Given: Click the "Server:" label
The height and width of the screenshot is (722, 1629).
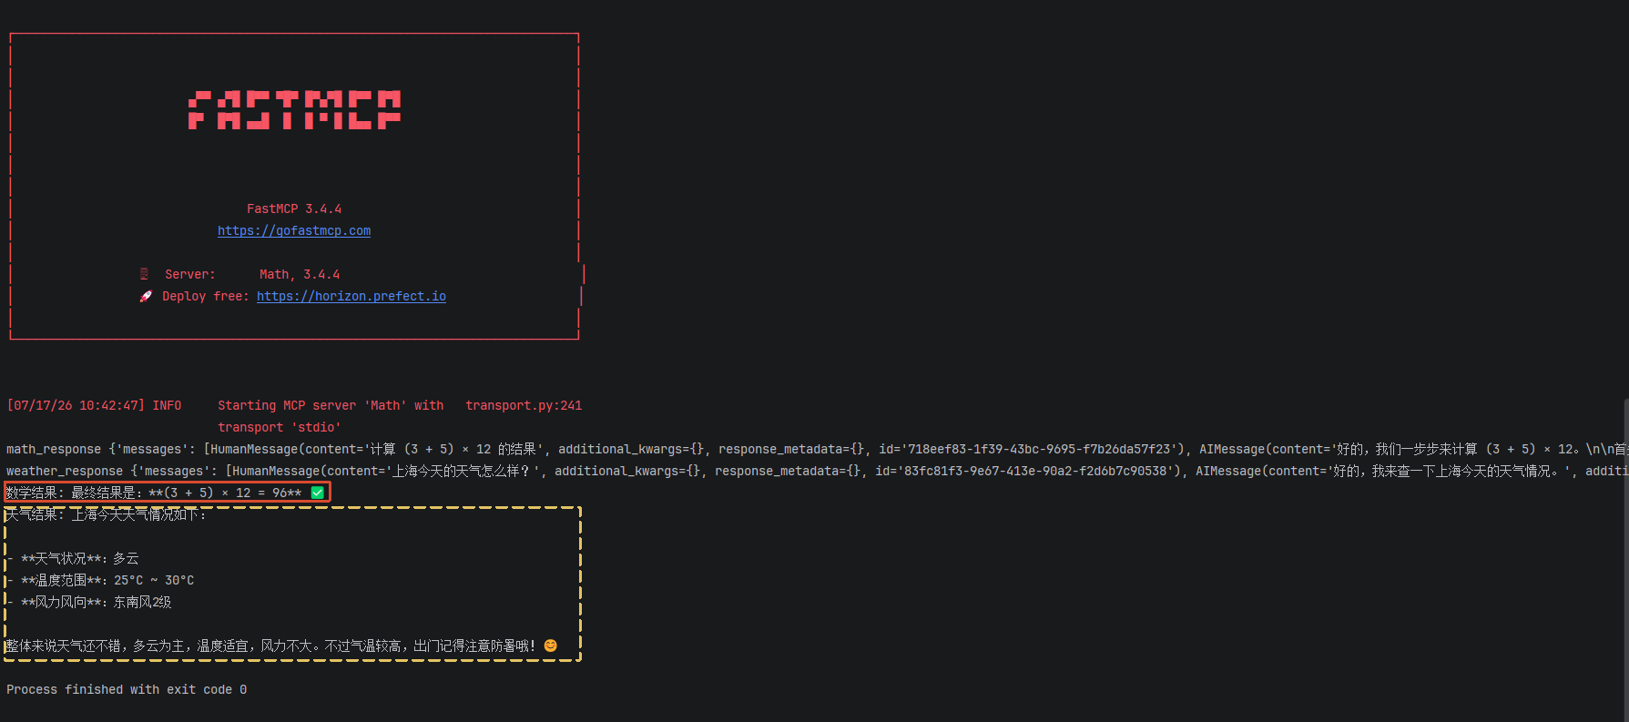Looking at the screenshot, I should click(x=190, y=275).
